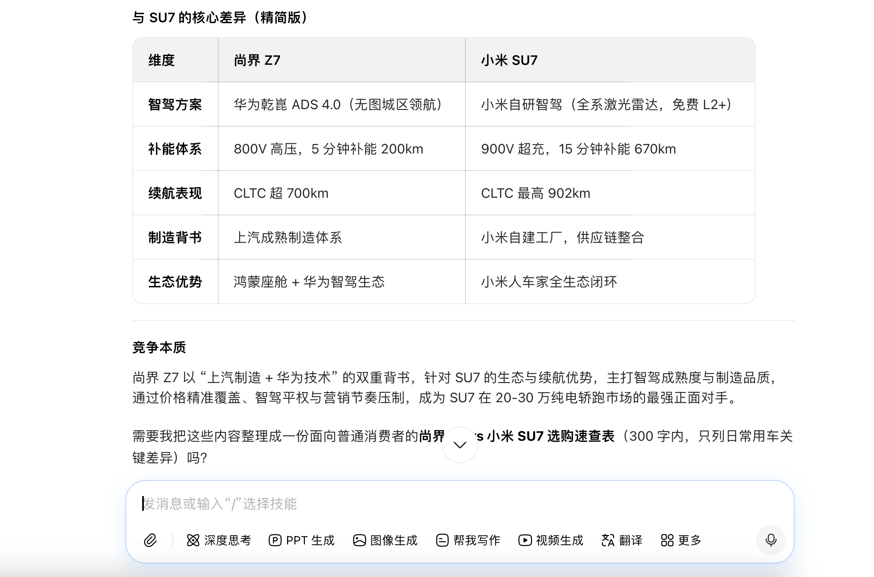
Task: Click the CLTC 最高 902km cell
Action: [535, 193]
